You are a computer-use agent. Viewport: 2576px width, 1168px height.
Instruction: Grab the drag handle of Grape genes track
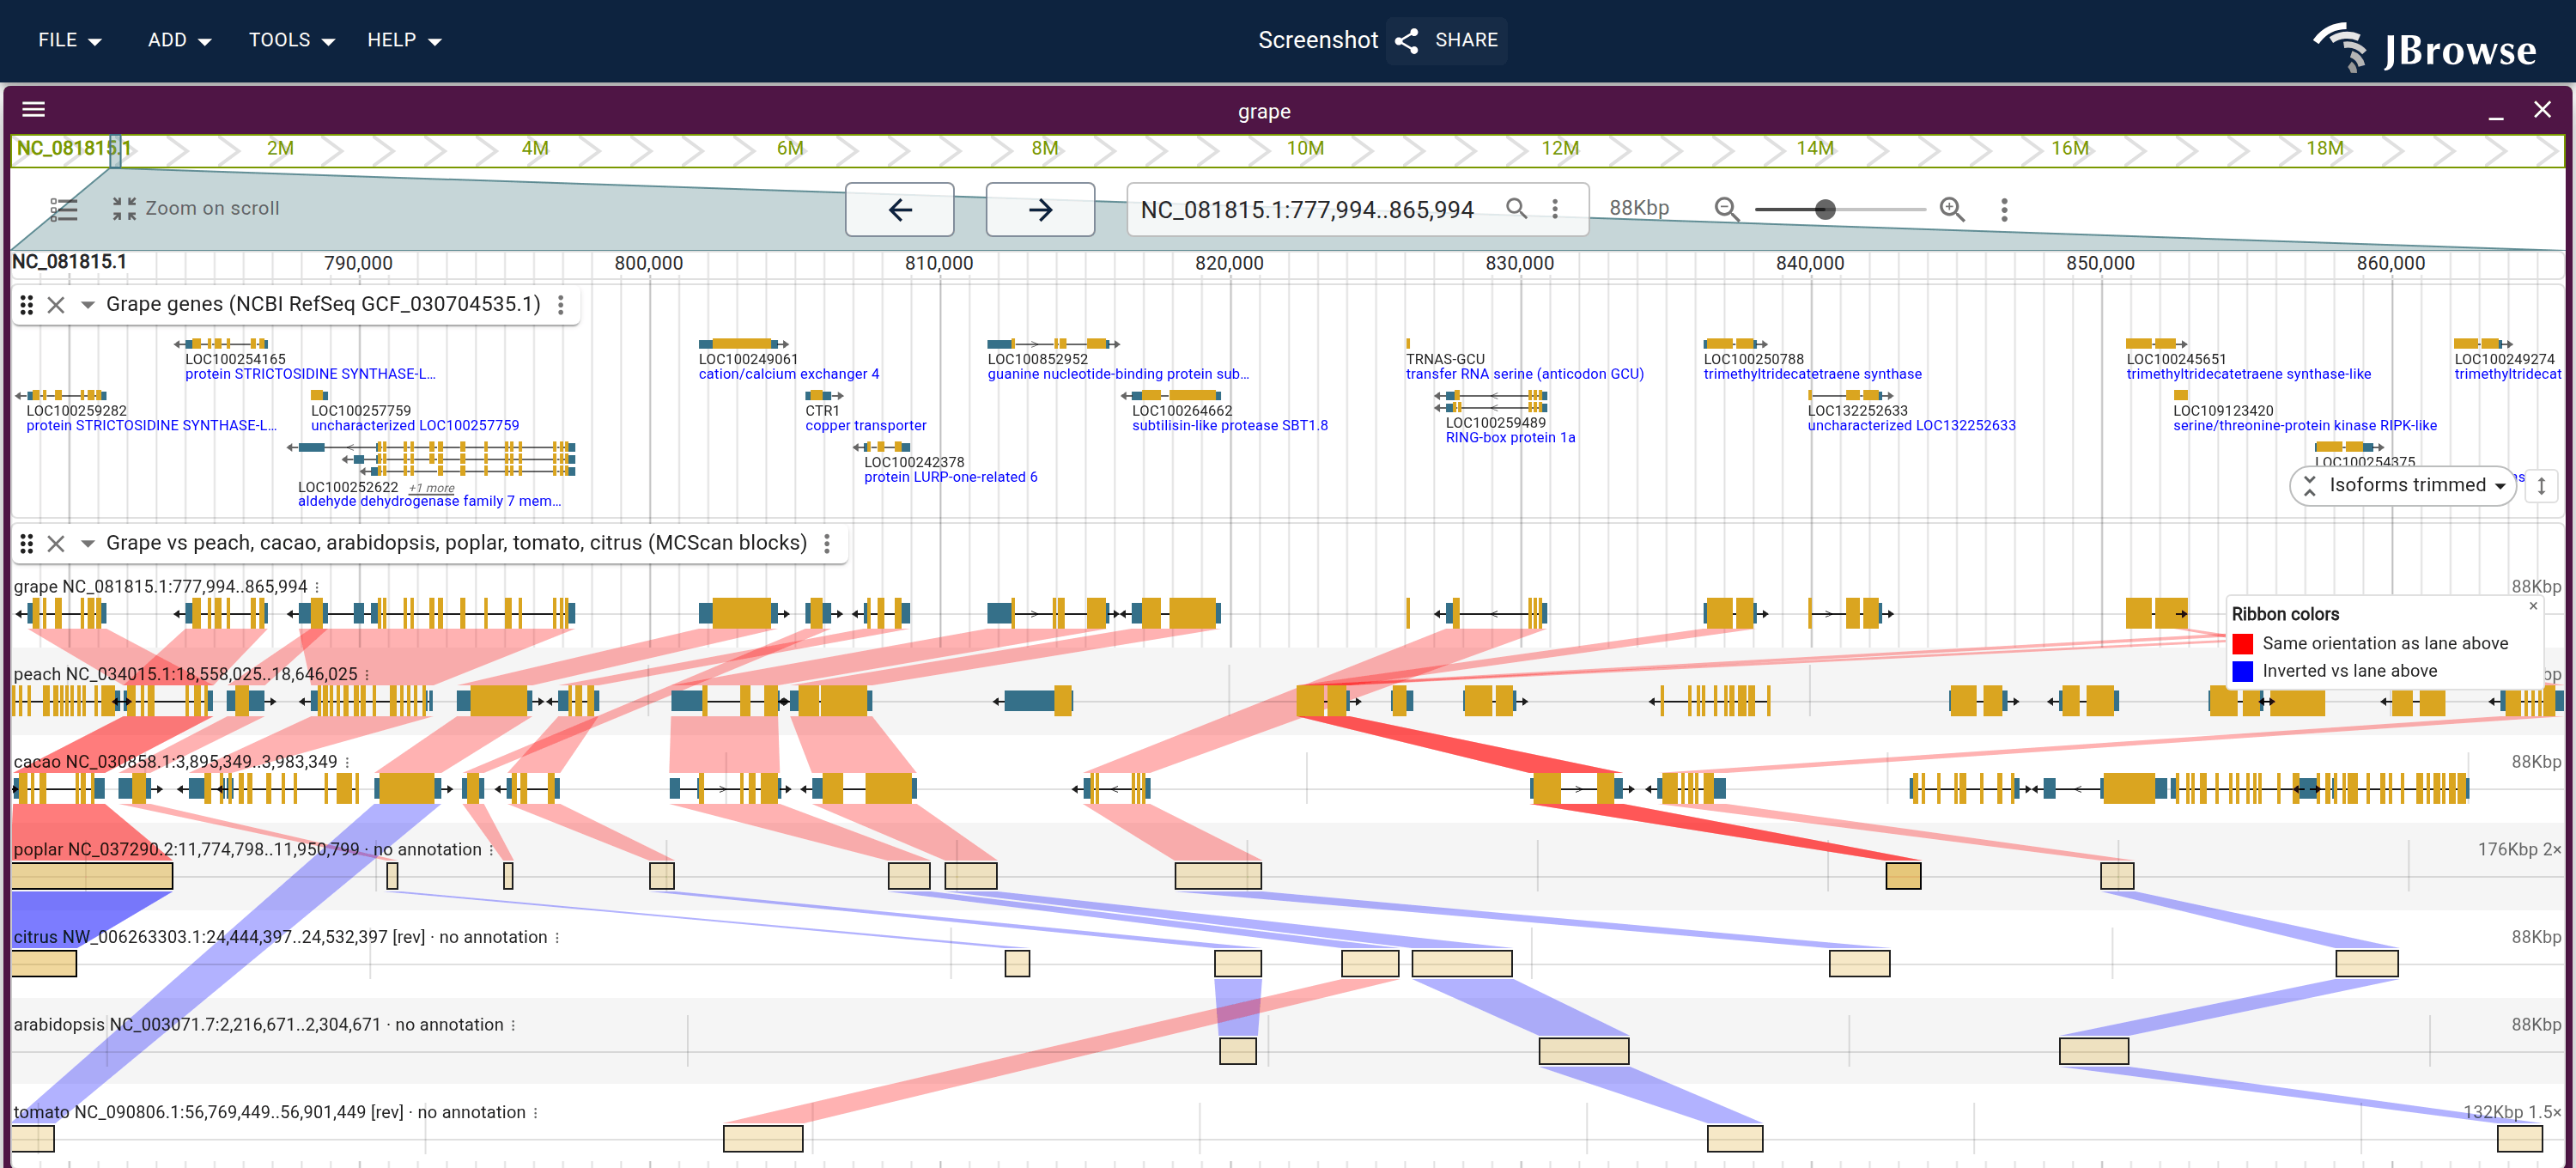(x=27, y=305)
